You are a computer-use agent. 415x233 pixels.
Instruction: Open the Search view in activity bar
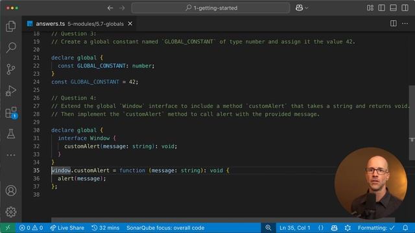click(x=11, y=47)
